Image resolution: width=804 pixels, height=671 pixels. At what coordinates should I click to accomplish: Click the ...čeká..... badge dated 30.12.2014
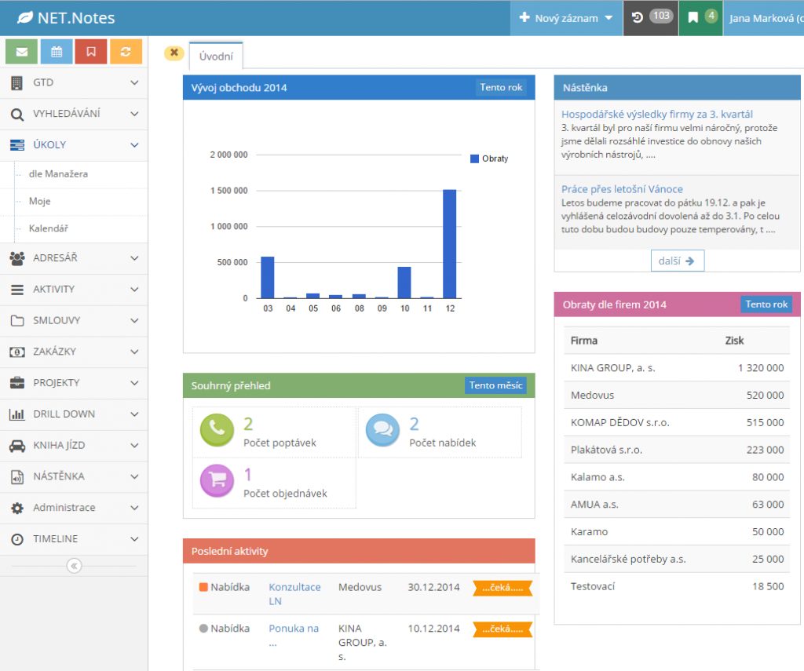point(502,588)
